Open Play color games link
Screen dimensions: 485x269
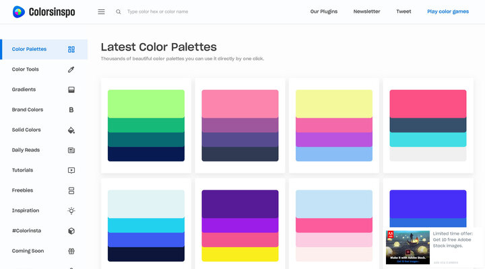point(448,11)
